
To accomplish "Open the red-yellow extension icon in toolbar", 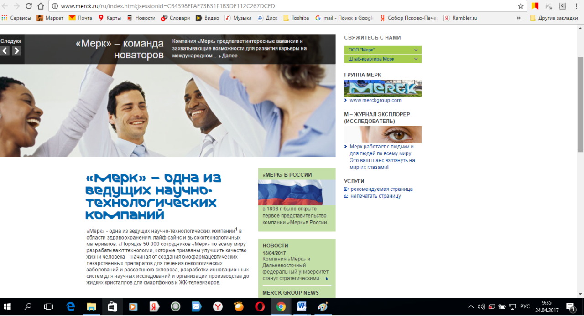I will coord(535,6).
